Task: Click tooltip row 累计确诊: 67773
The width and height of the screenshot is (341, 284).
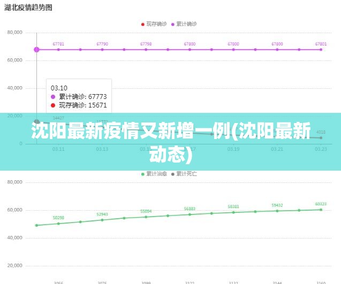Action: (79, 96)
